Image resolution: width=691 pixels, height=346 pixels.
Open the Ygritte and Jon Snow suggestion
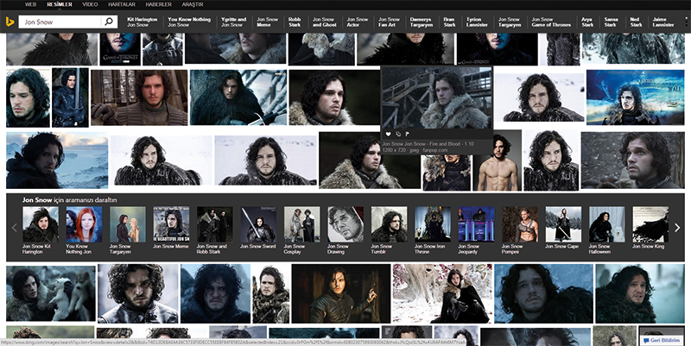233,22
